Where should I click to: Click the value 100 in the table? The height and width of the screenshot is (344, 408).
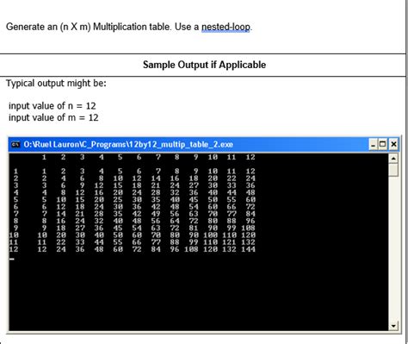210,235
